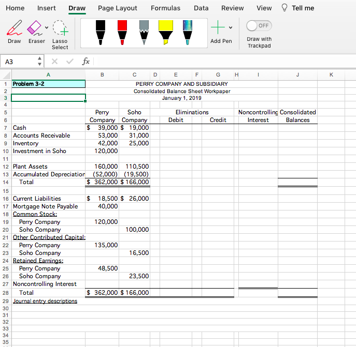This screenshot has width=356, height=347.
Task: Click the fx insert function icon
Action: [86, 62]
